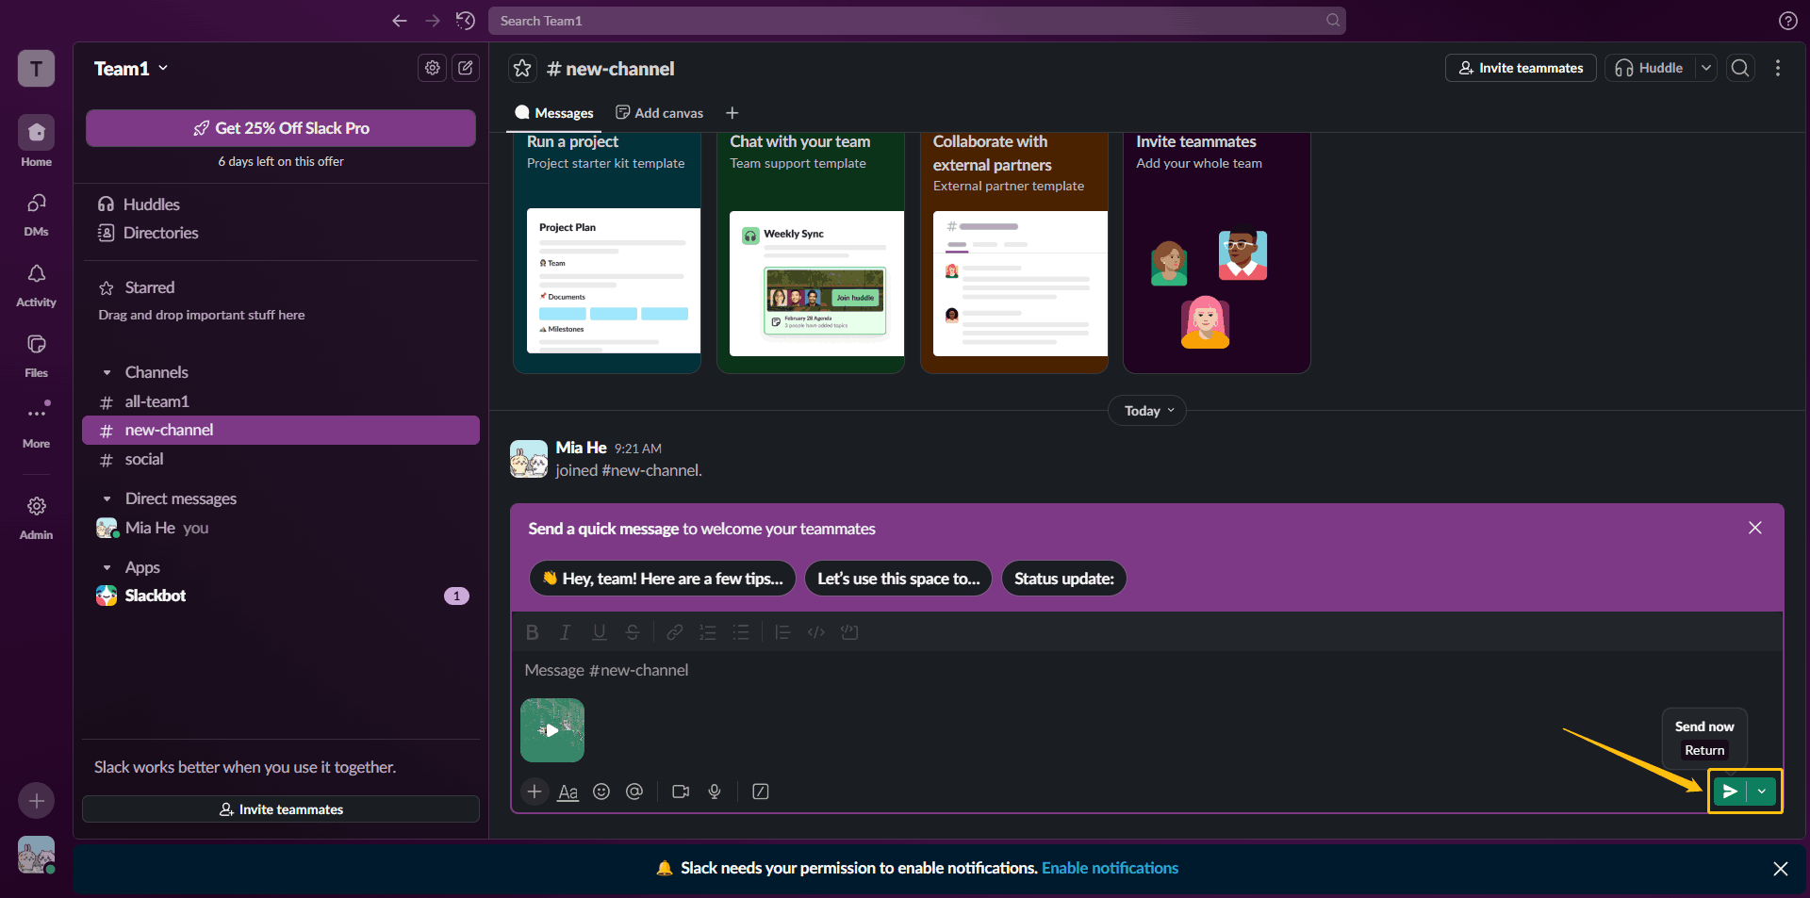Screen dimensions: 1810x898
Task: Open the Admin sidebar section
Action: tap(36, 514)
